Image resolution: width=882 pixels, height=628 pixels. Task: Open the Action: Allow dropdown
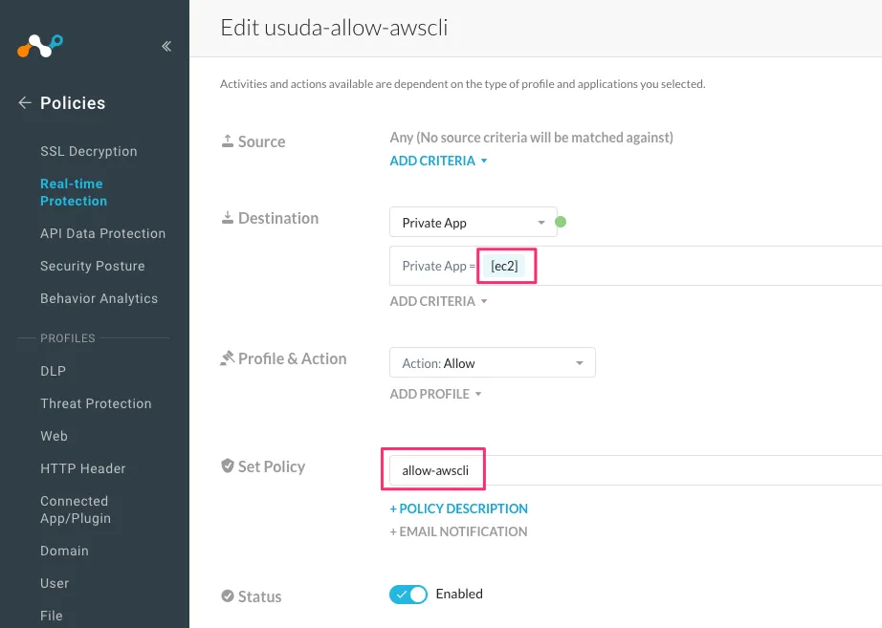492,363
